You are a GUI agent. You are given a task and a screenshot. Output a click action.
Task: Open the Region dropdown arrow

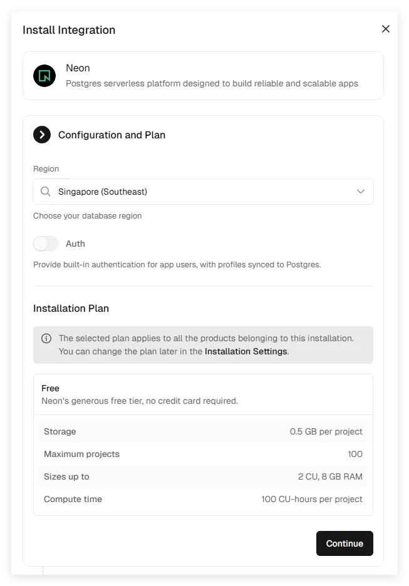point(361,192)
